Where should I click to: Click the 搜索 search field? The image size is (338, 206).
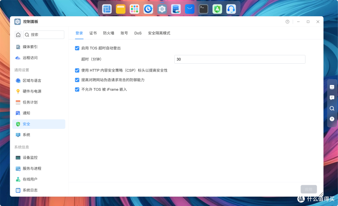[44, 35]
